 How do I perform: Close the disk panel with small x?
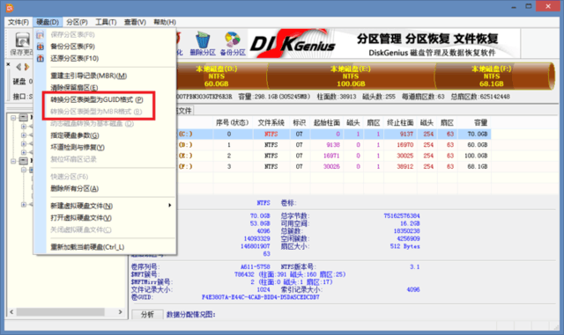(x=8, y=64)
